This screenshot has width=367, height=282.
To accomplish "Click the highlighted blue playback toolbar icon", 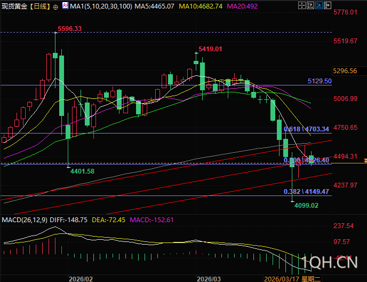I will tap(319, 5).
